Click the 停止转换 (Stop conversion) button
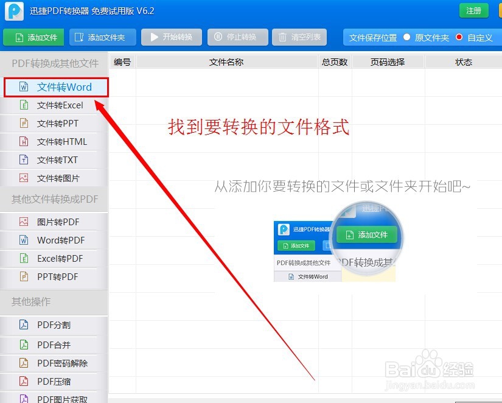 coord(237,37)
